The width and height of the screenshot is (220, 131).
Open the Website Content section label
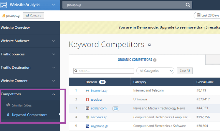click(14, 81)
